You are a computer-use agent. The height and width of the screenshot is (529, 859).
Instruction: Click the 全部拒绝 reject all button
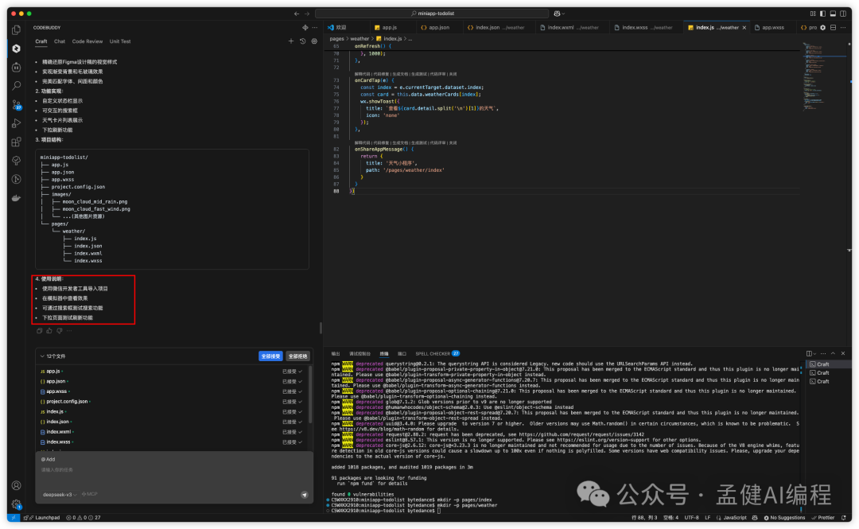point(297,356)
